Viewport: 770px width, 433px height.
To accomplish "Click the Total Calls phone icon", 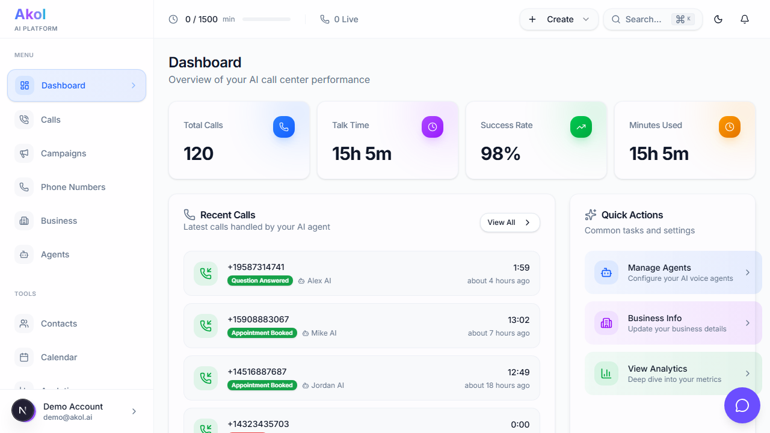I will coord(284,127).
